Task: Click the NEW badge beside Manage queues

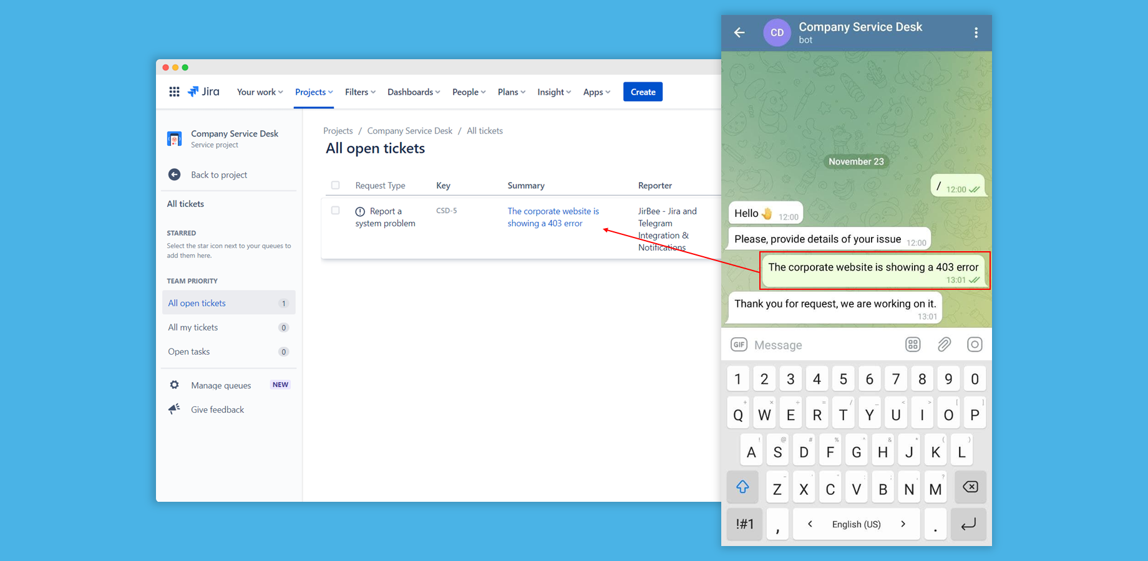Action: pyautogui.click(x=280, y=385)
